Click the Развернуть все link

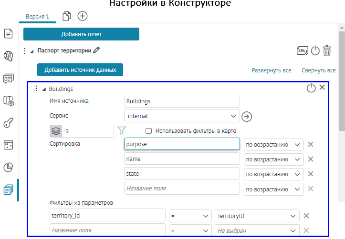pos(272,70)
